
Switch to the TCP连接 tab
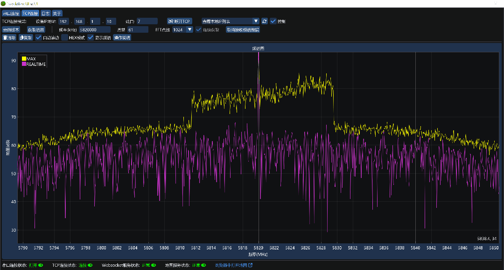point(30,13)
